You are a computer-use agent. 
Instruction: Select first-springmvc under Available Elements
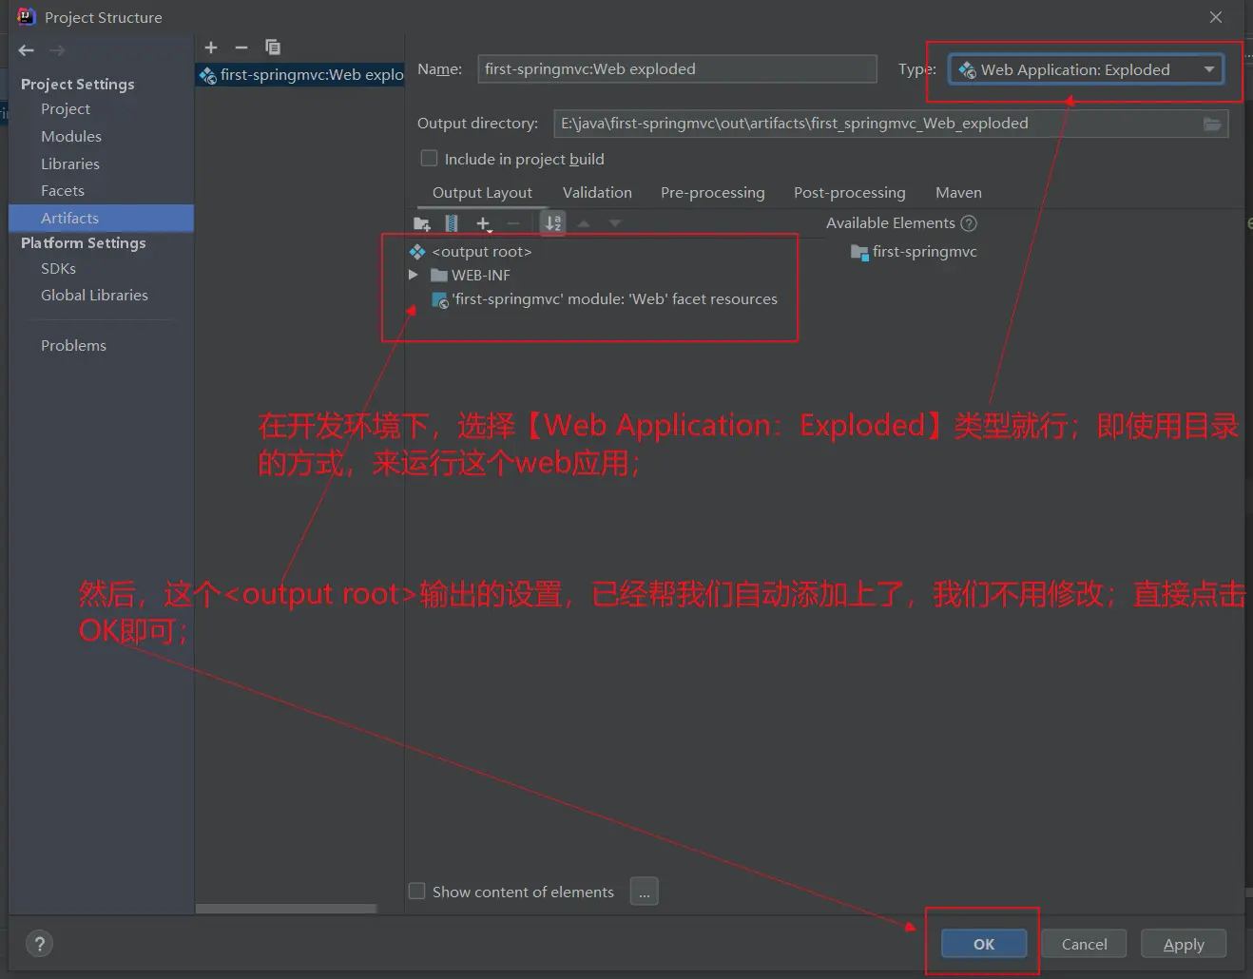pos(914,252)
